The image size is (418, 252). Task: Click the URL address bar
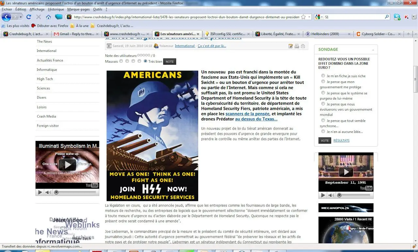click(x=186, y=17)
